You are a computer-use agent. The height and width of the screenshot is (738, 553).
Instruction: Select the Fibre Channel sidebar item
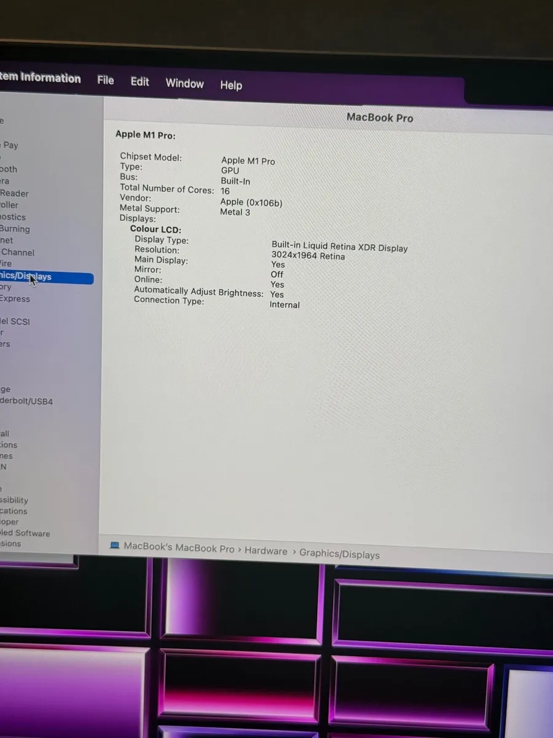click(17, 252)
